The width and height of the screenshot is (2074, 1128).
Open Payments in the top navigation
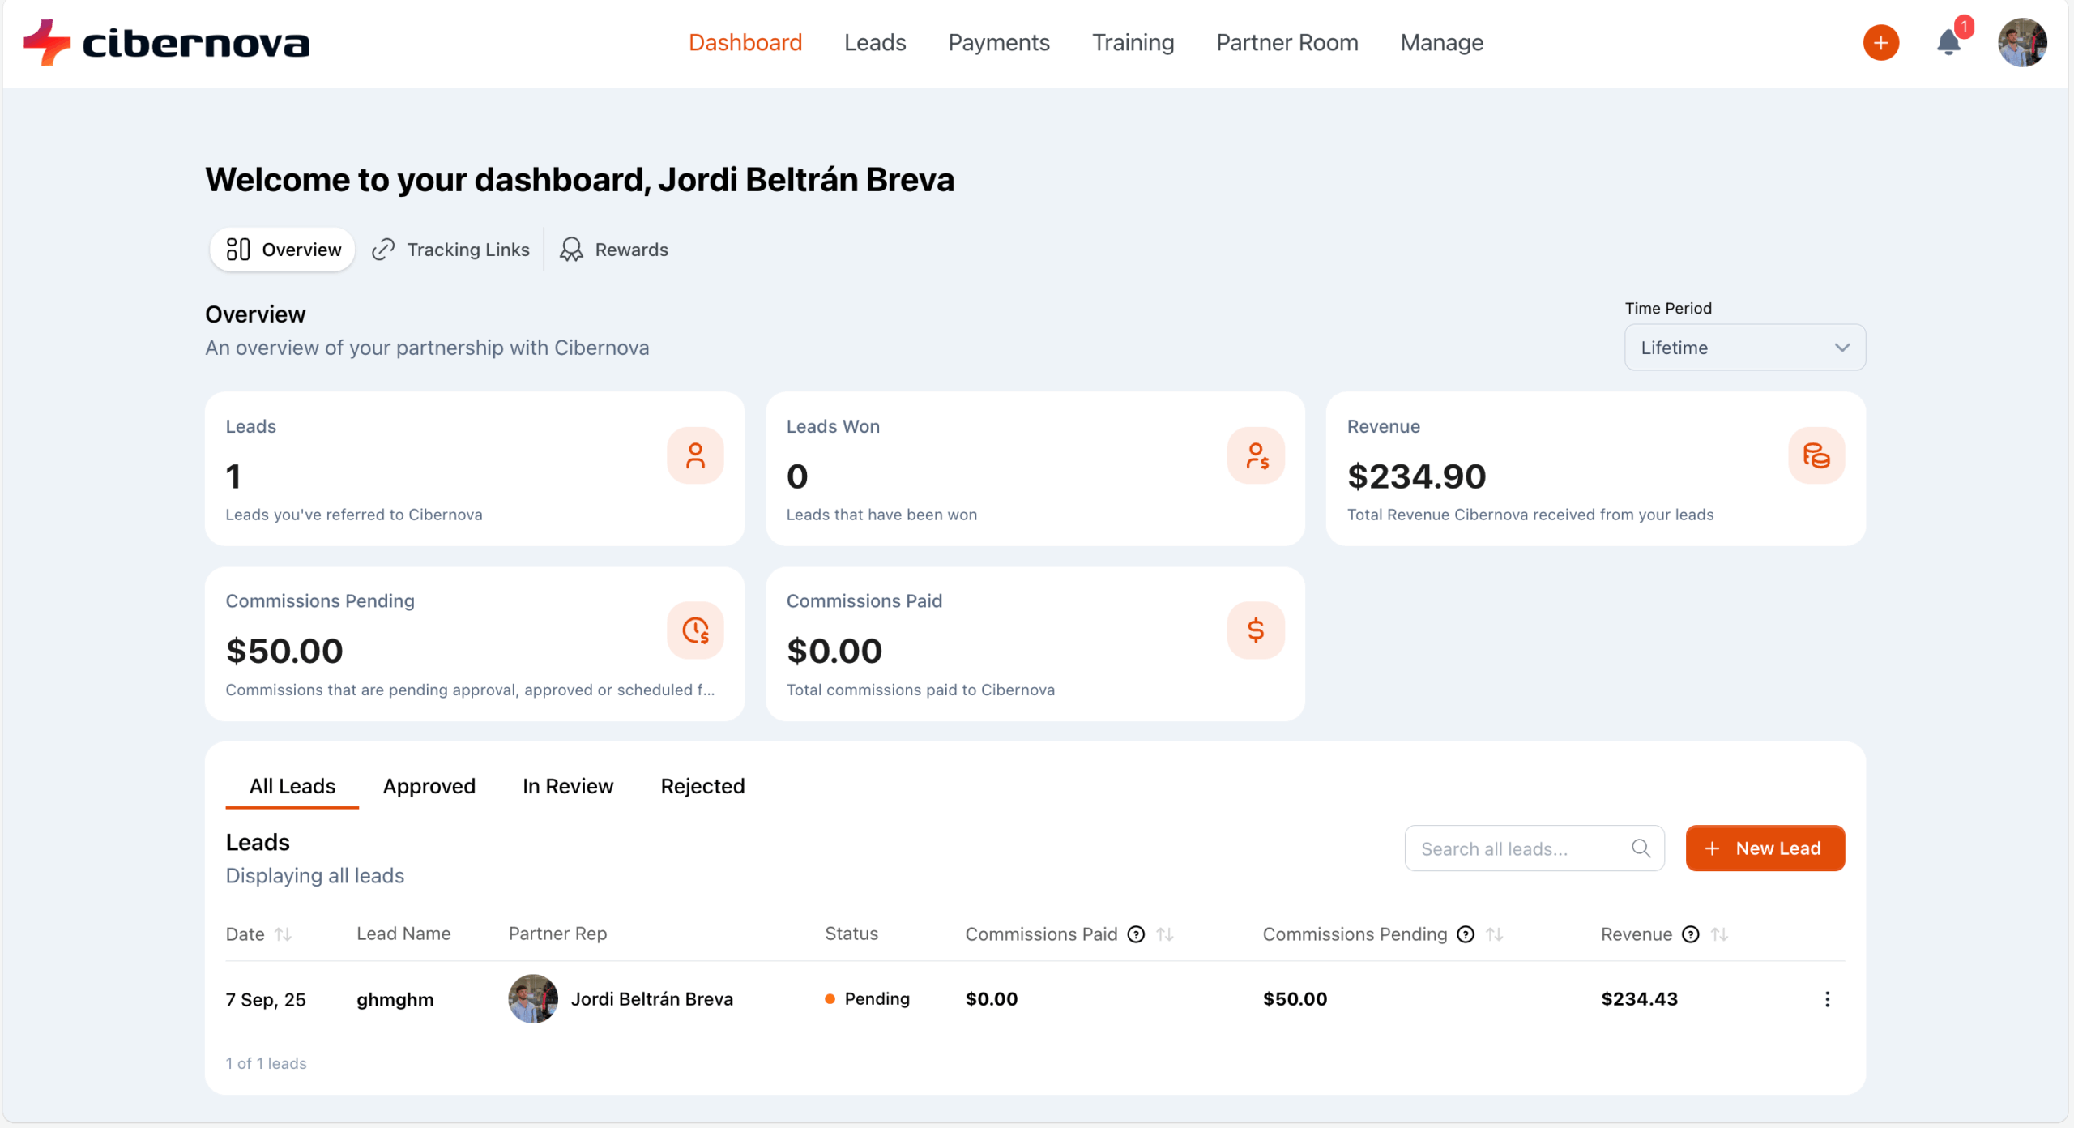998,43
